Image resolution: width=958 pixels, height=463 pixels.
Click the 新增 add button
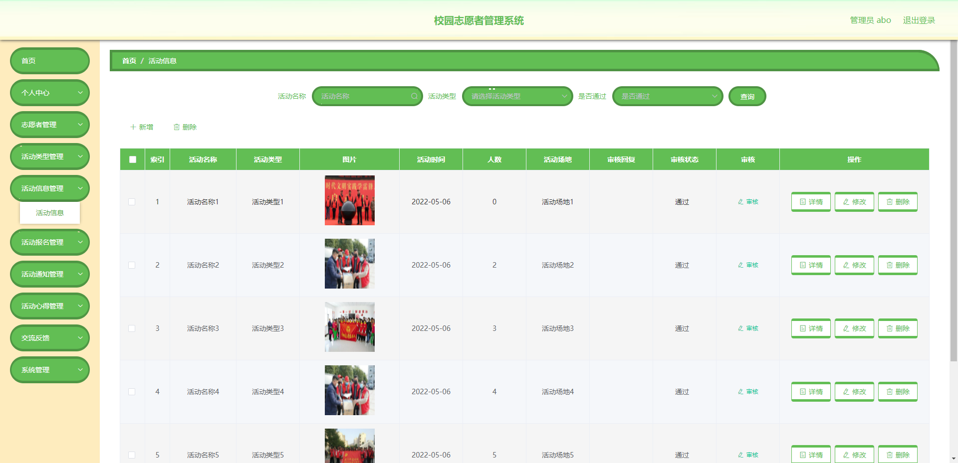142,127
